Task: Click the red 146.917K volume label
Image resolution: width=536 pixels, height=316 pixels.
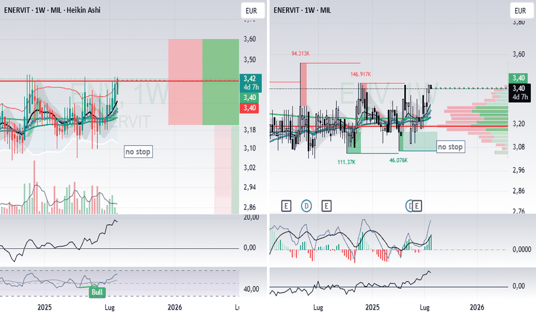Action: (x=361, y=74)
